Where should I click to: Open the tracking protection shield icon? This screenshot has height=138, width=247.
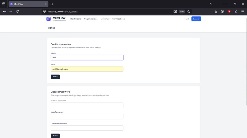[44, 12]
